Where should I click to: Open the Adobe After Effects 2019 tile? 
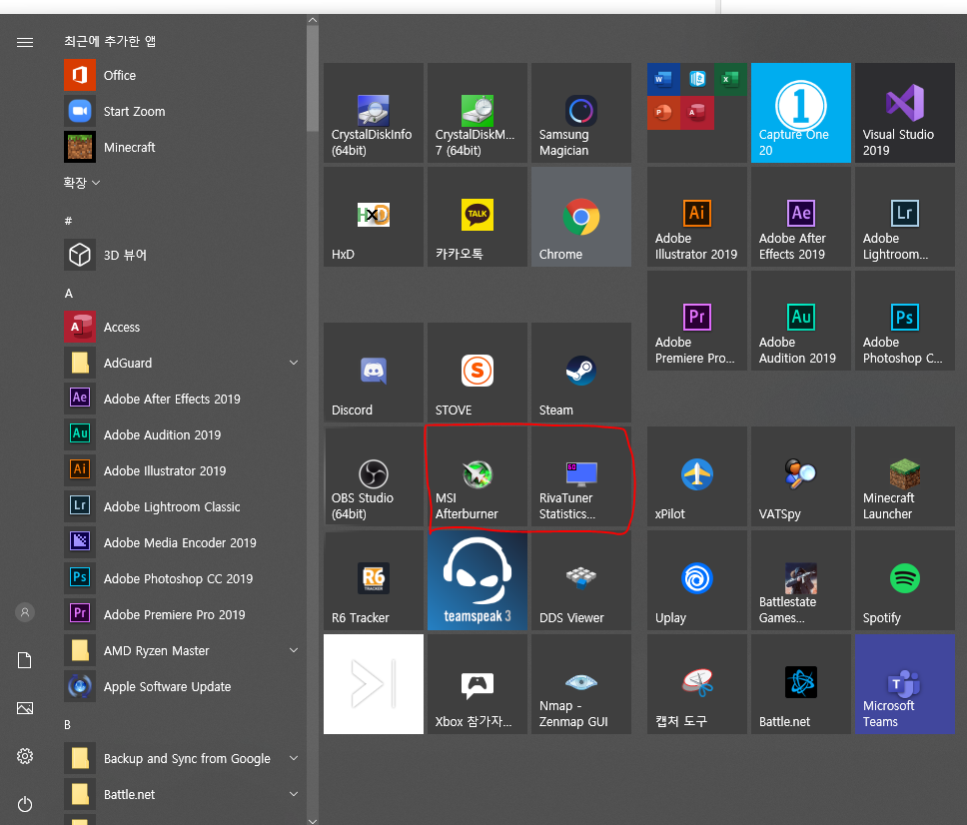[800, 217]
